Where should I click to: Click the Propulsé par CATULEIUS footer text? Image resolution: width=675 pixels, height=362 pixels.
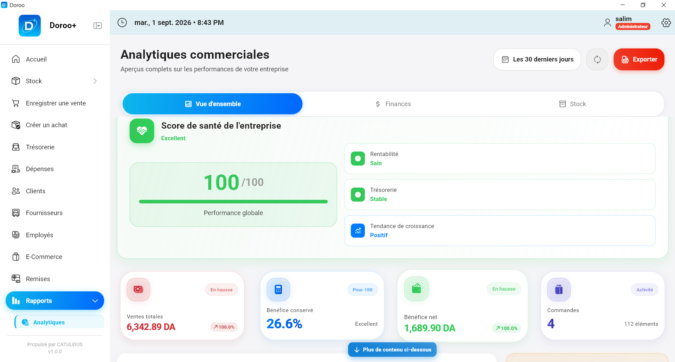55,344
